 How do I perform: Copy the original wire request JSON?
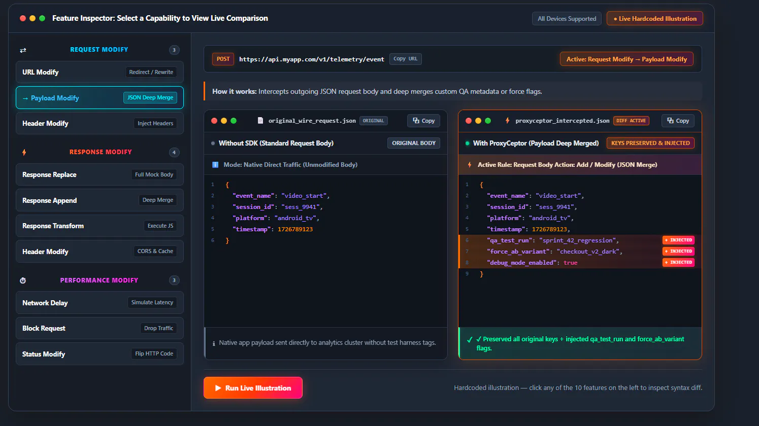[x=423, y=121]
